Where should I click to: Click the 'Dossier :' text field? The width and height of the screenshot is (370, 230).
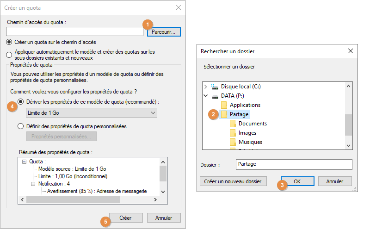click(294, 164)
